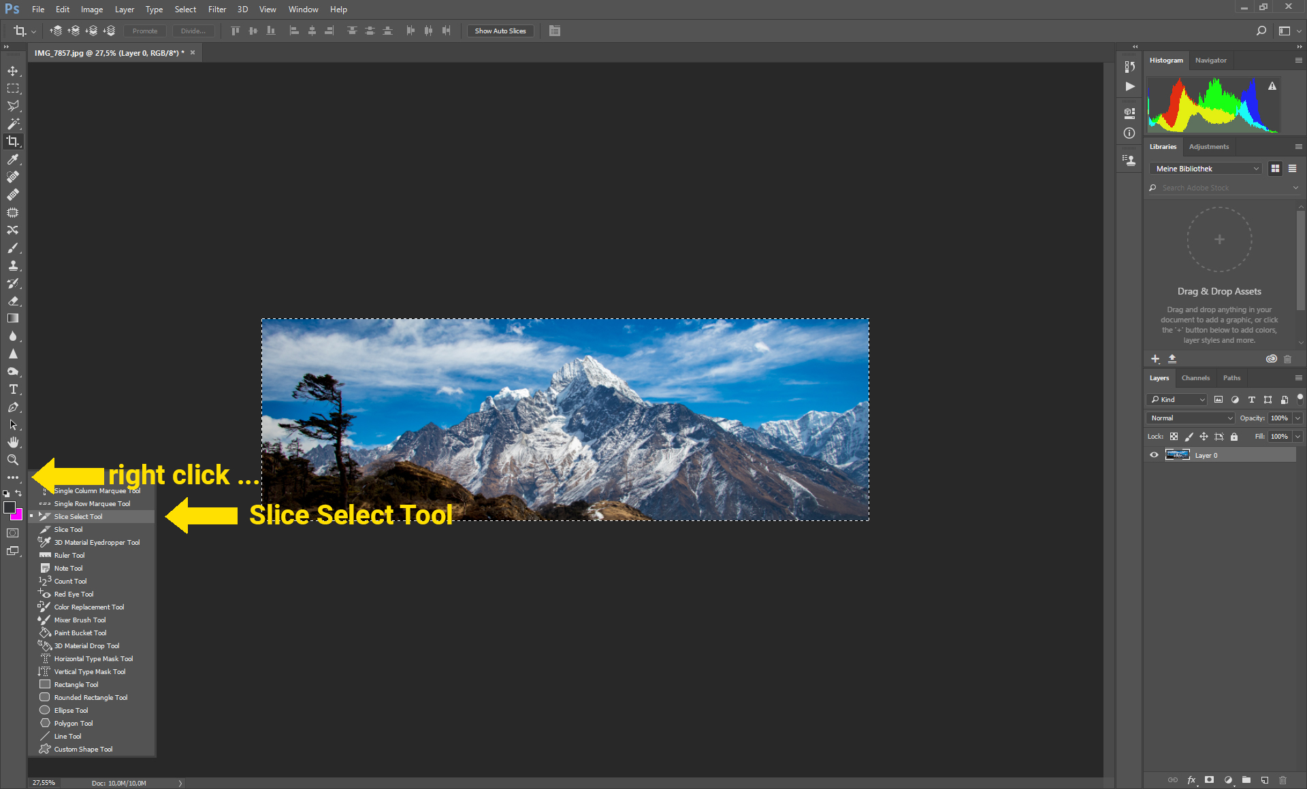The height and width of the screenshot is (789, 1307).
Task: Toggle type layer filter
Action: [1251, 399]
